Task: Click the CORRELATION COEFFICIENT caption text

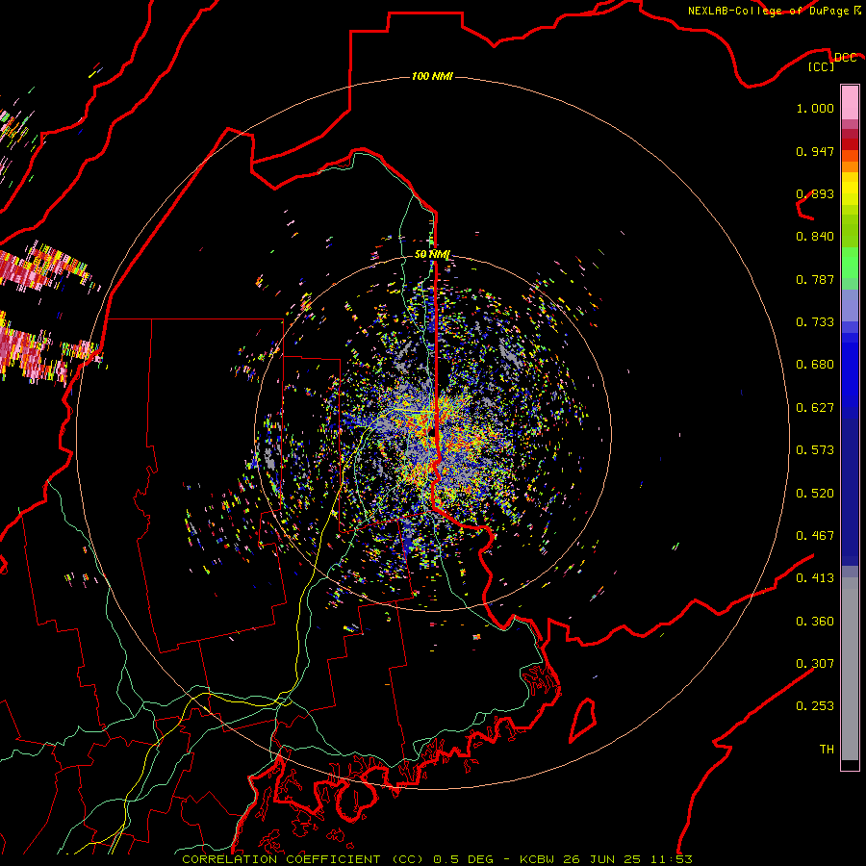Action: click(281, 859)
